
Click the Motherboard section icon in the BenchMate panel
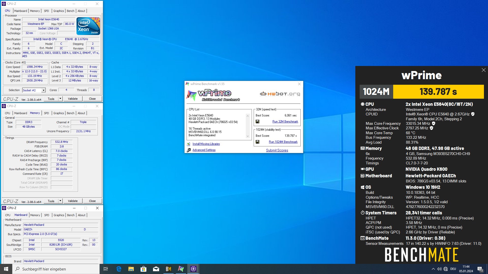click(362, 176)
